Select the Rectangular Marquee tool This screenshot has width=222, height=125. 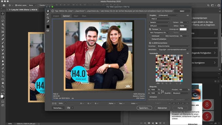coord(3,17)
